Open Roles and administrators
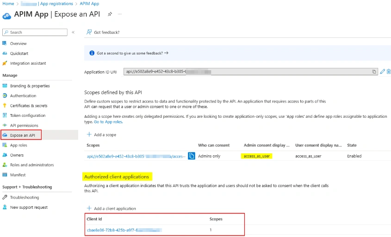391x237 pixels. coord(32,165)
